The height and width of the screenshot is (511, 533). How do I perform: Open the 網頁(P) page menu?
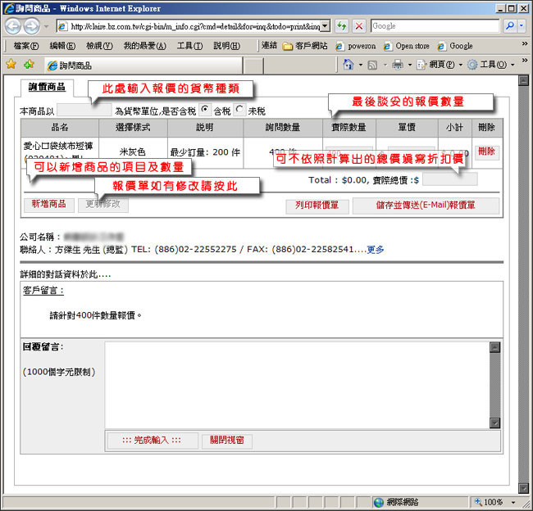click(440, 65)
